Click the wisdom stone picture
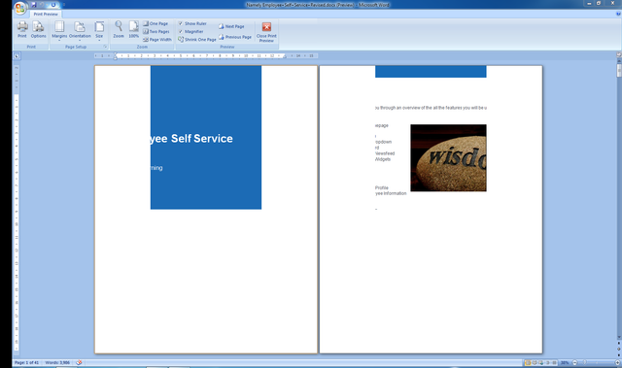Screen dimensions: 622x368 (x=448, y=157)
